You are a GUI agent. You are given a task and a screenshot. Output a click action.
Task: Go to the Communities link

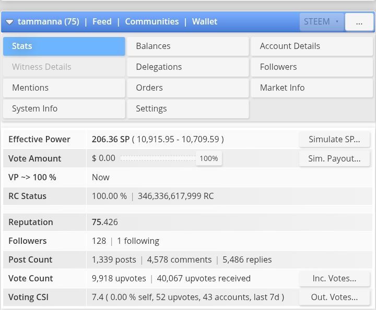click(152, 22)
